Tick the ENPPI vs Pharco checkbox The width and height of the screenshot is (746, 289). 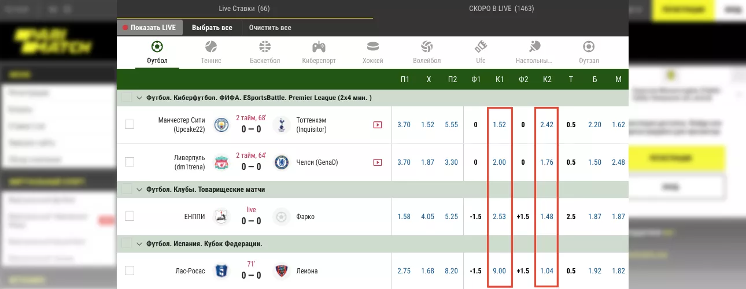click(130, 216)
